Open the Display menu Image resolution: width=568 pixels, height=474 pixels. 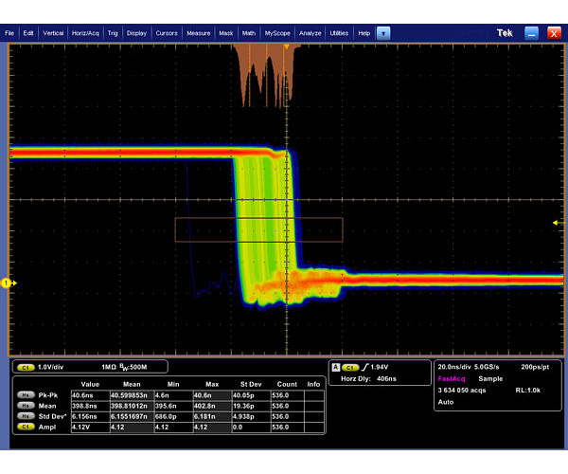click(x=136, y=33)
